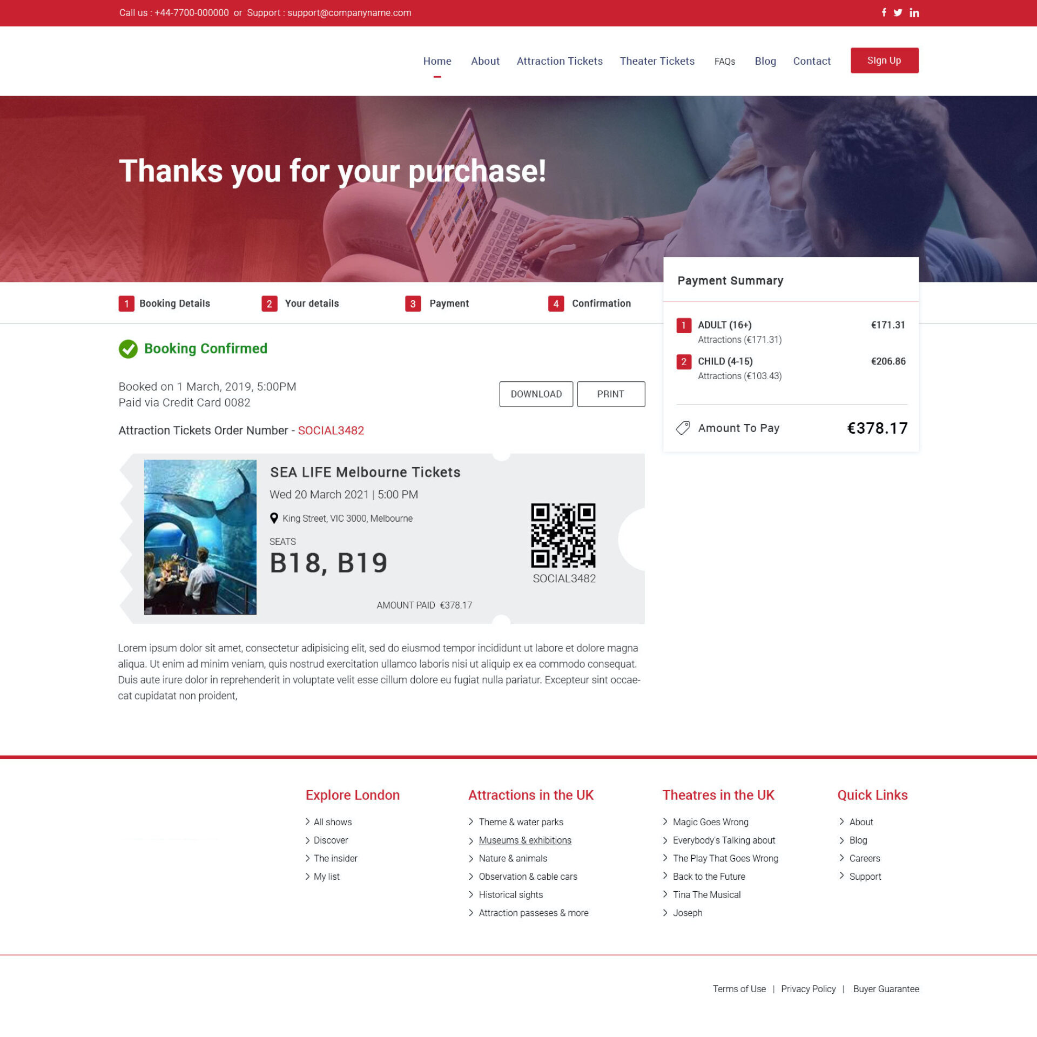The image size is (1037, 1037).
Task: Go to Home in the navigation bar
Action: coord(437,61)
